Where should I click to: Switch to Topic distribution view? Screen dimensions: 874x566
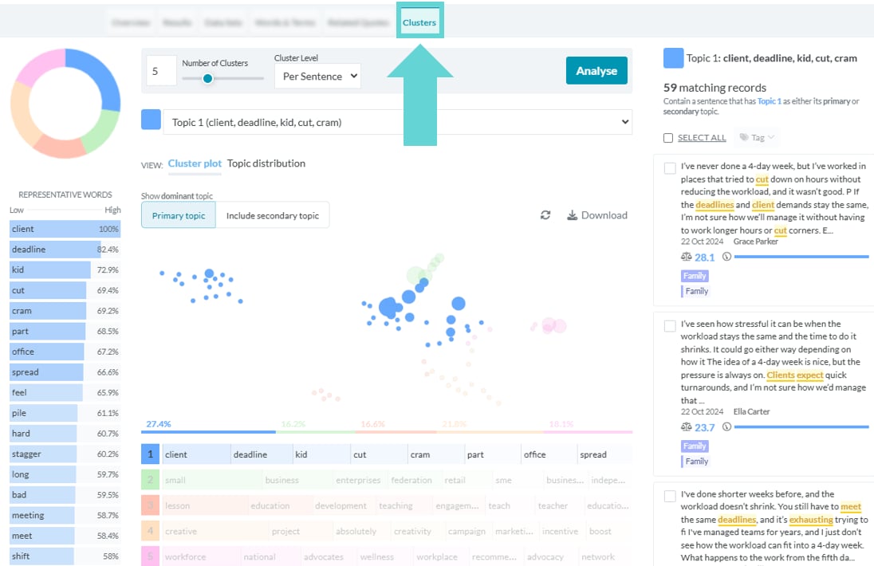[x=266, y=163]
